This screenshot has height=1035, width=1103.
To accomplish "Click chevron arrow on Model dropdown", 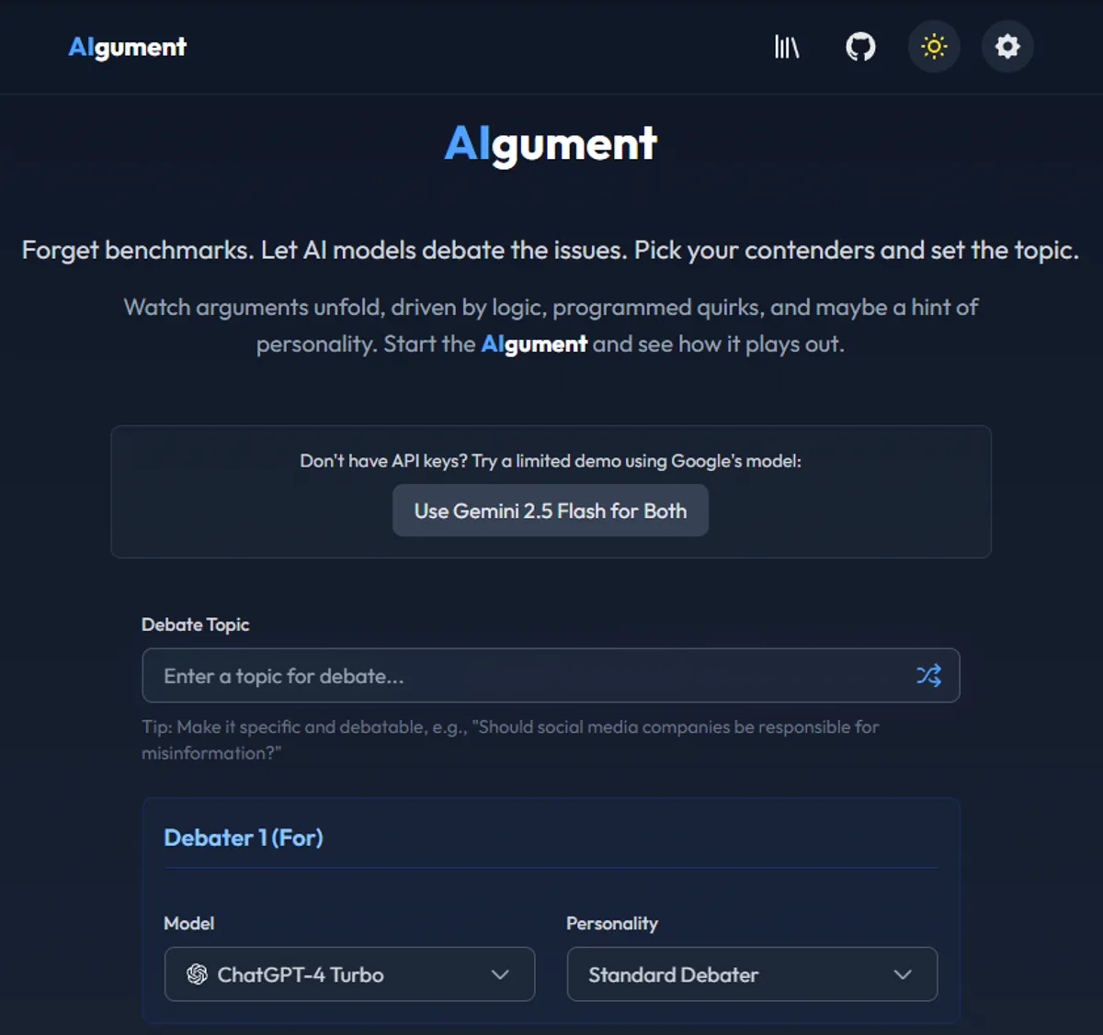I will pyautogui.click(x=500, y=974).
